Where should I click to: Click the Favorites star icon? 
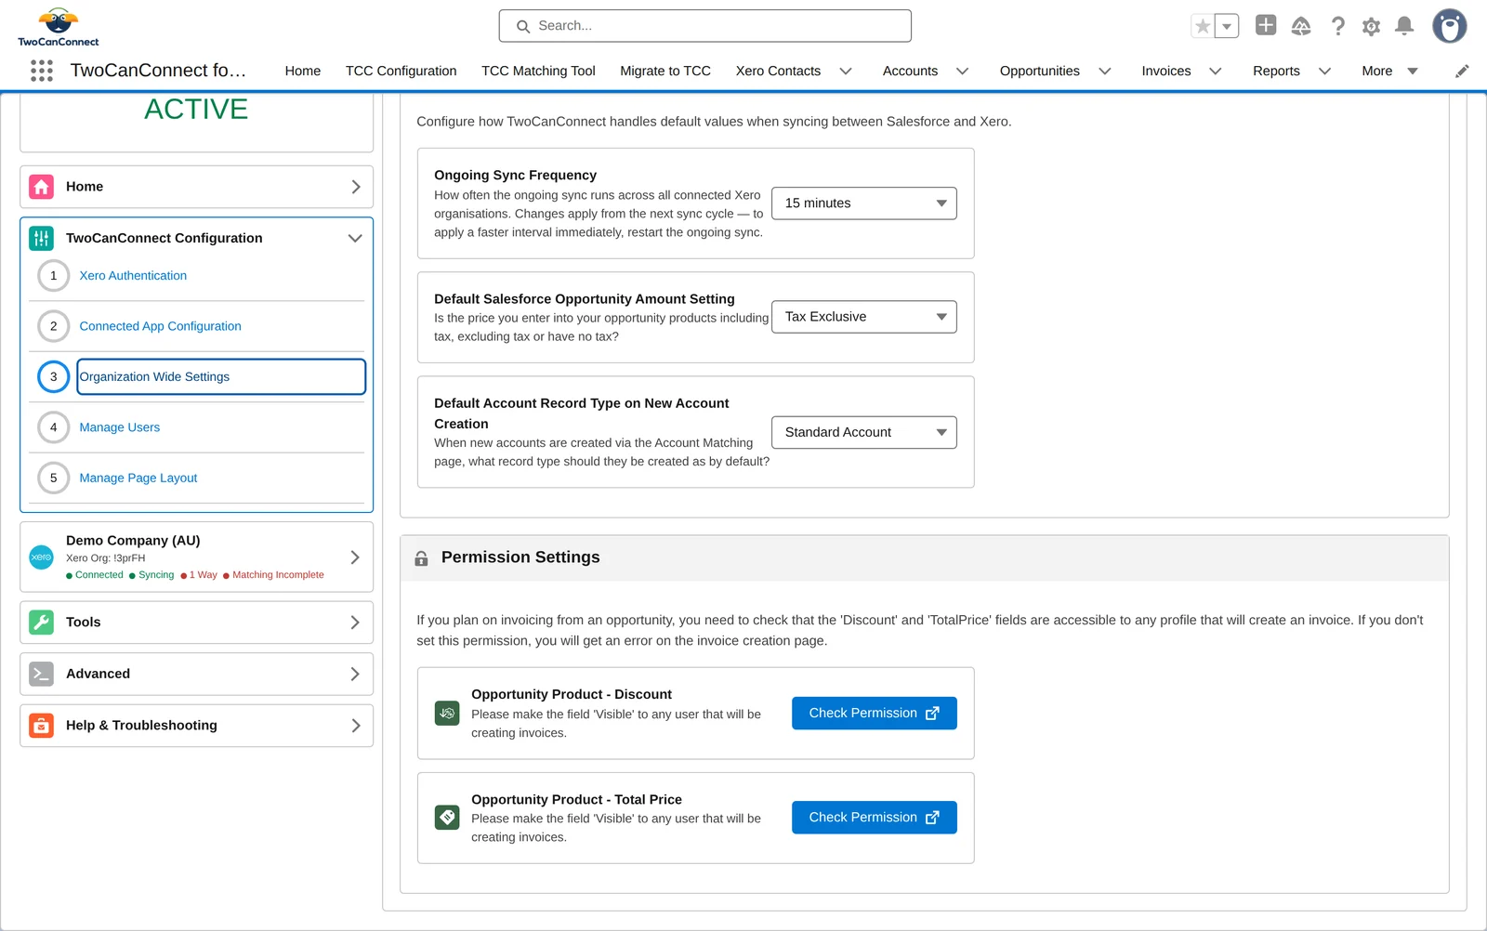1203,26
